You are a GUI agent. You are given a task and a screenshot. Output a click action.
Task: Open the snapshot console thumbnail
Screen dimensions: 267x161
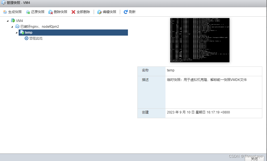coord(200,40)
